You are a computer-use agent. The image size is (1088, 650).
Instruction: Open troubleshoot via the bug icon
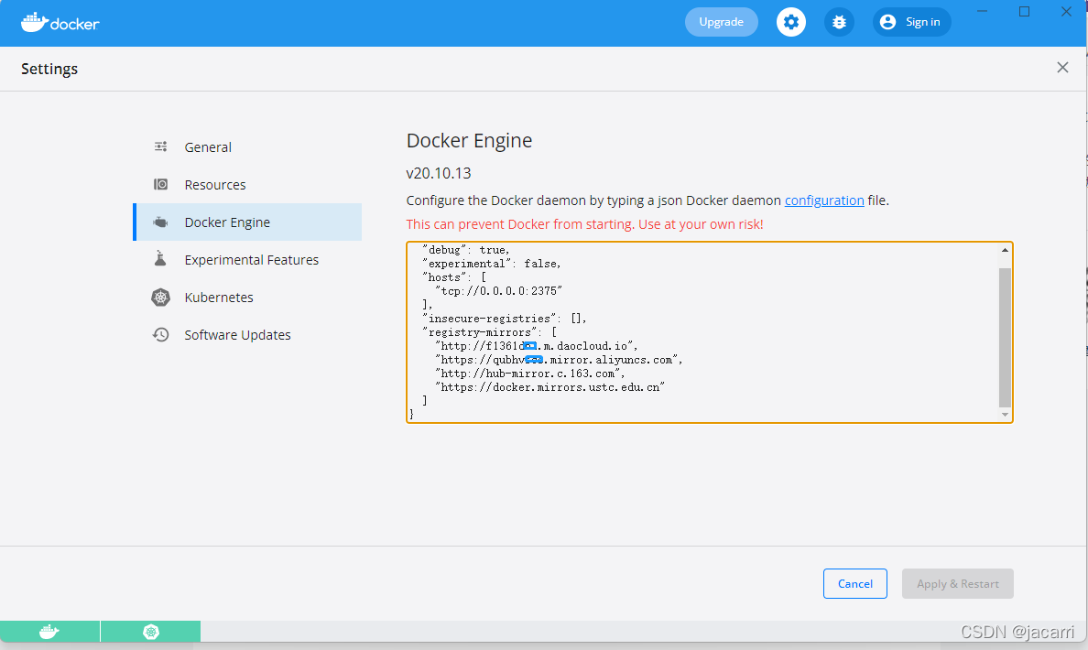click(839, 22)
